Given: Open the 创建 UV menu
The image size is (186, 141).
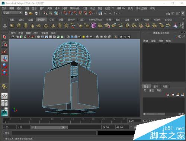Looking at the screenshot, I should coord(109,9).
